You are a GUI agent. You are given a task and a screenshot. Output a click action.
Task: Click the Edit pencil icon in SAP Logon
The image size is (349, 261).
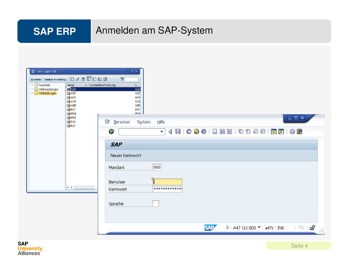click(77, 79)
